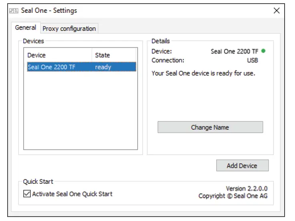
Task: Click the Device column header
Action: click(x=58, y=55)
